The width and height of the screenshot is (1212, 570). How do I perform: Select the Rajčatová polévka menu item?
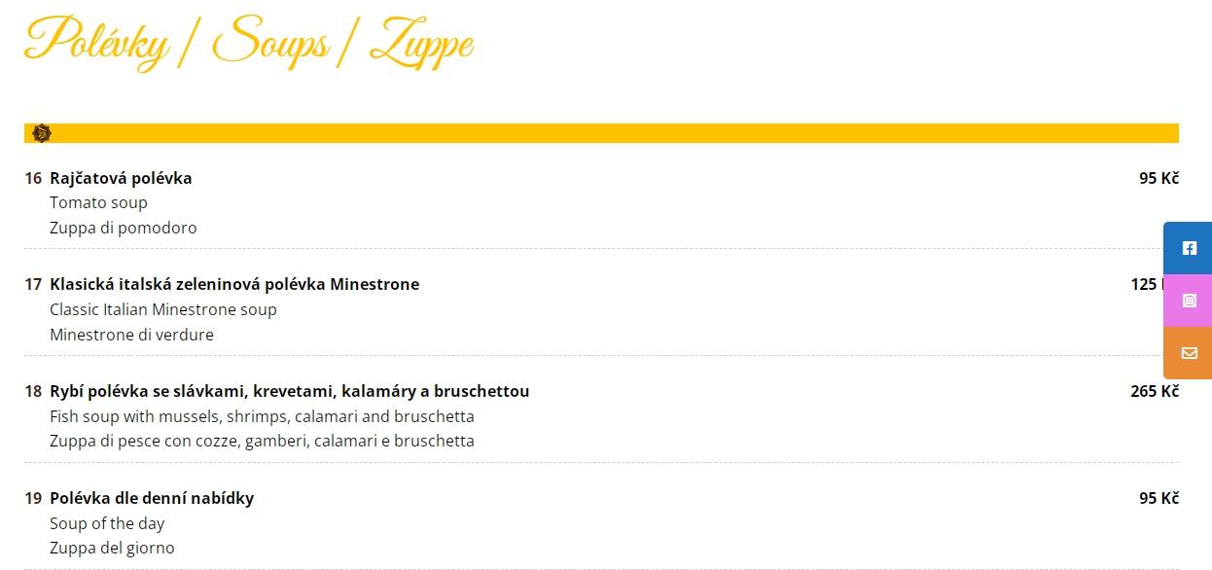[x=121, y=178]
